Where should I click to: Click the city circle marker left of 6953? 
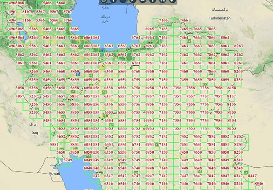point(144,129)
